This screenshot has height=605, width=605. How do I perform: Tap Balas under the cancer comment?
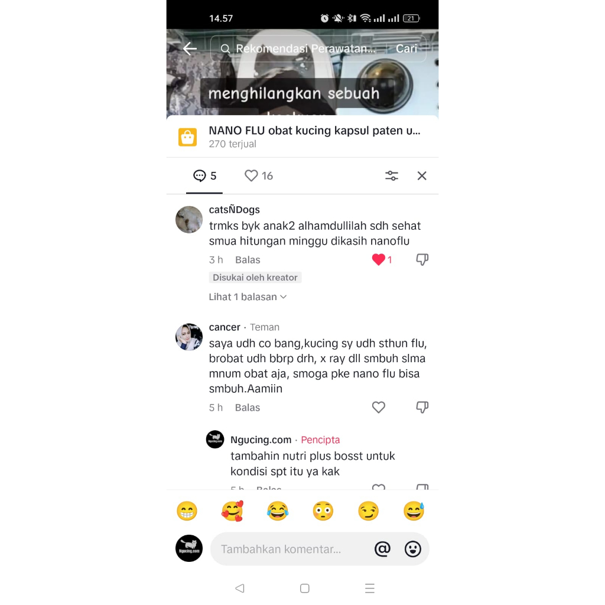248,408
